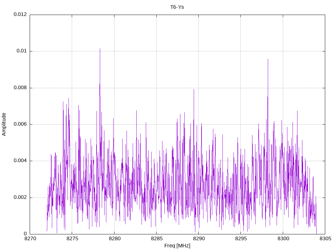Click the second-highest peak tip near 8298 MHz
Image resolution: width=334 pixels, height=250 pixels.
(x=268, y=59)
